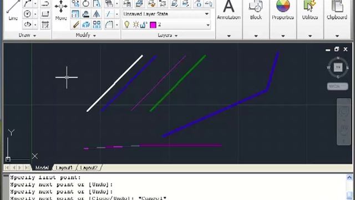Screen dimensions: 355x200
Task: Open the Utilities panel
Action: [x=310, y=19]
